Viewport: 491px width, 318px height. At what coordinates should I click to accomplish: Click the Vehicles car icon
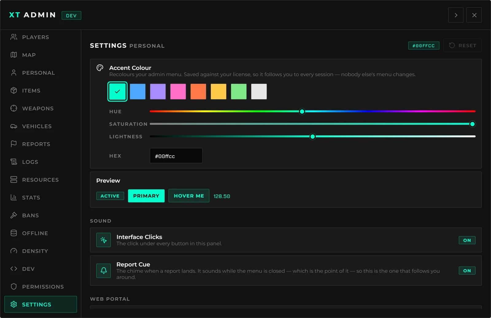pos(14,126)
